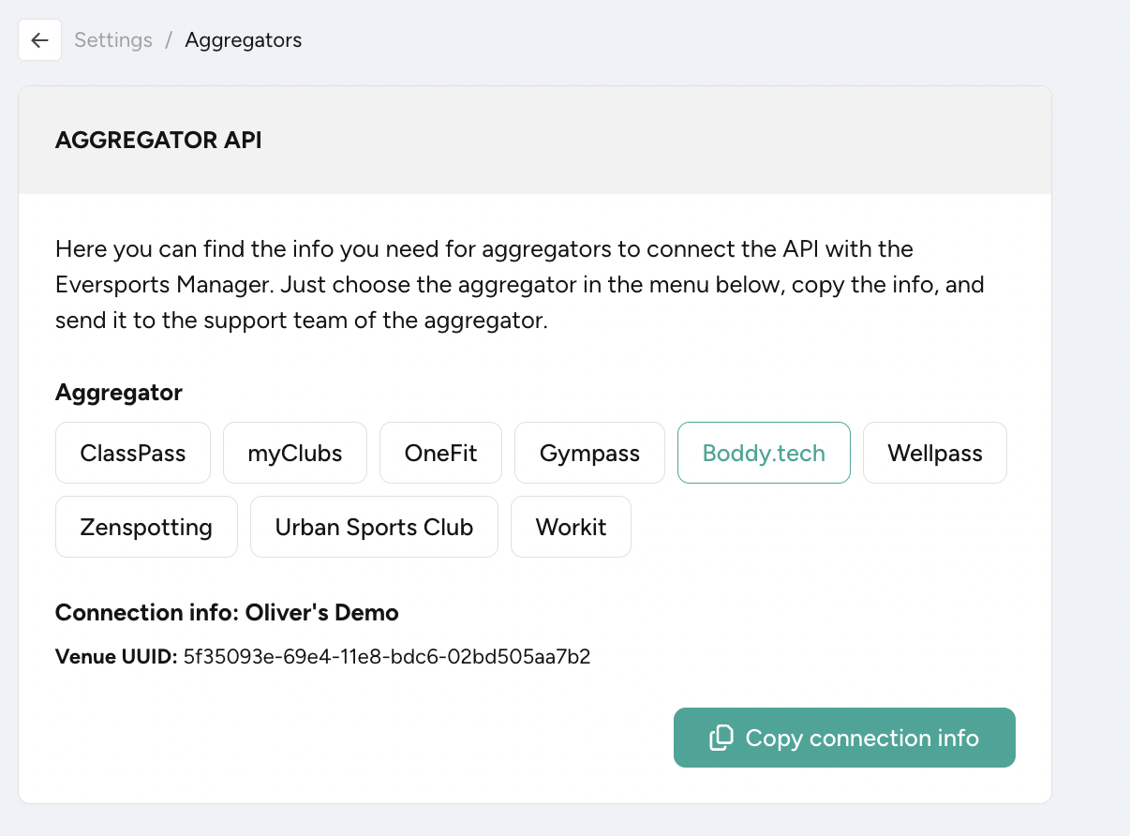Screen dimensions: 1130x836
Task: Pick the Zenspotting aggregator
Action: point(146,527)
